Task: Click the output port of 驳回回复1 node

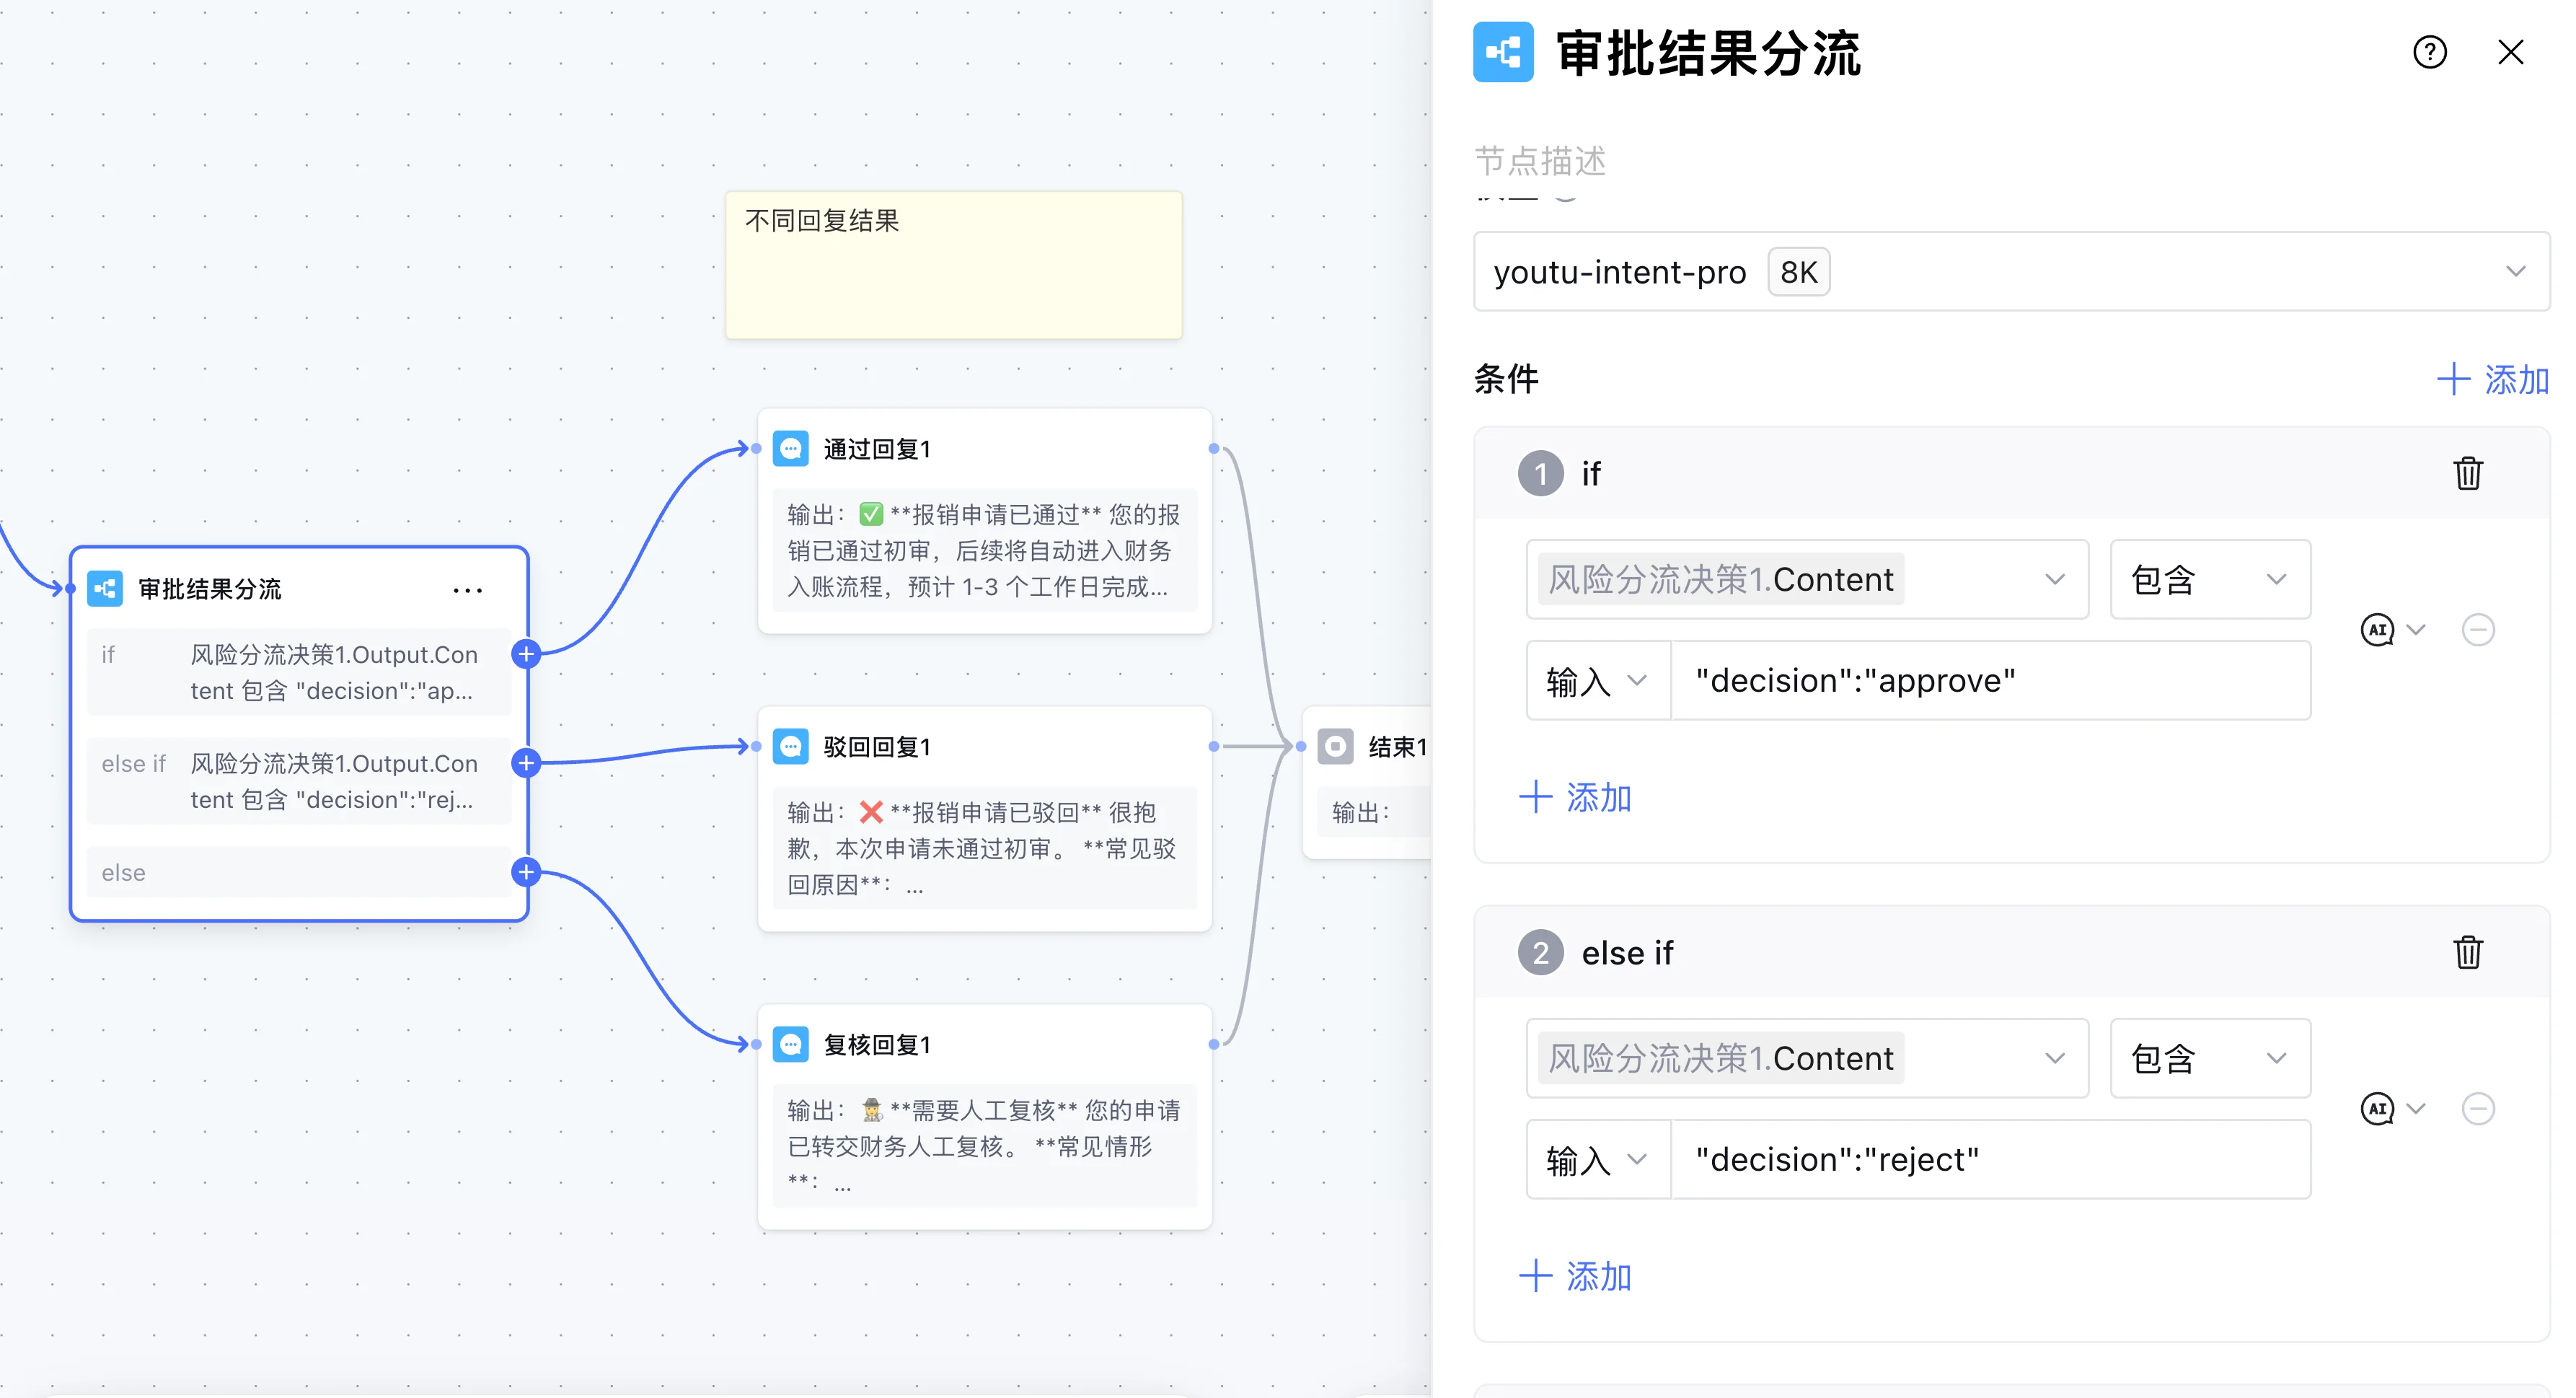Action: tap(1213, 746)
